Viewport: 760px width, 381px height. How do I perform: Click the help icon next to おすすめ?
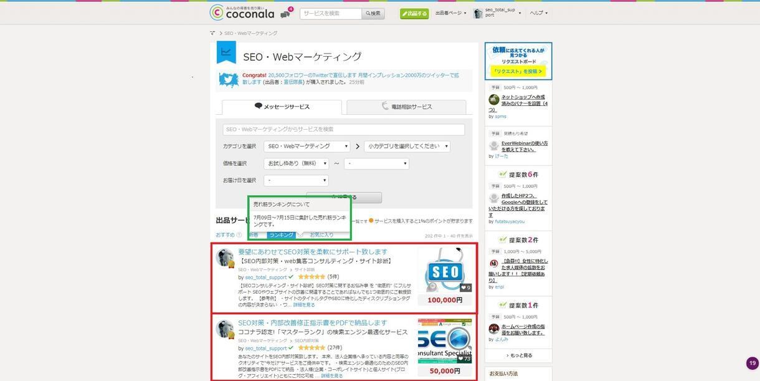[x=239, y=235]
